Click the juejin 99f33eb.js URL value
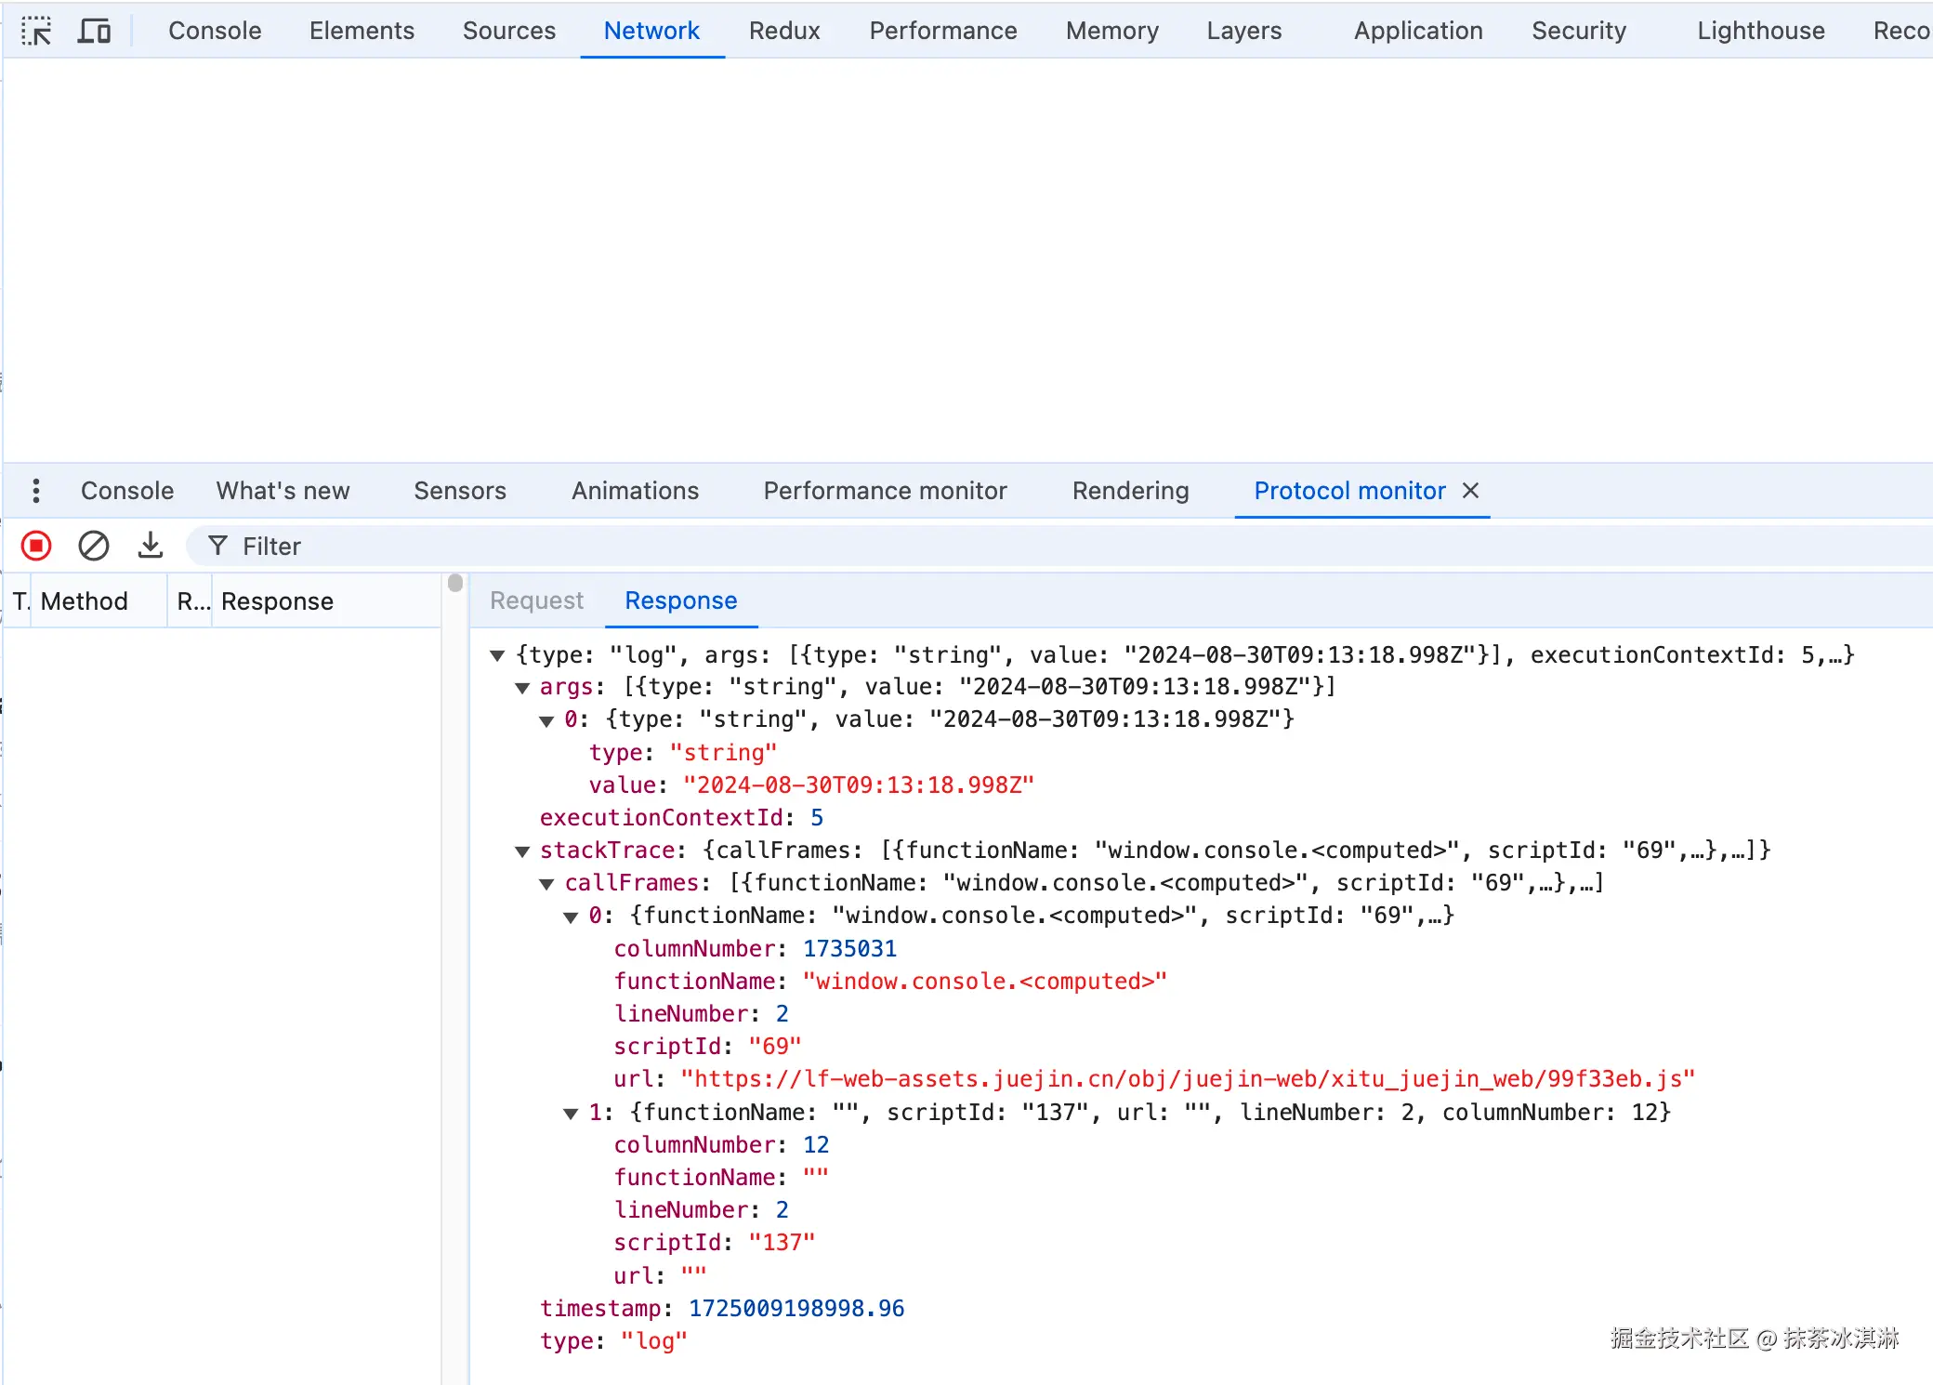Viewport: 1933px width, 1385px height. coord(1188,1079)
